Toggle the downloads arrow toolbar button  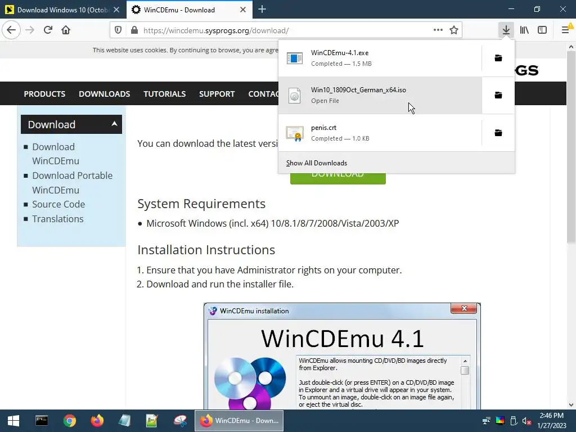(506, 30)
